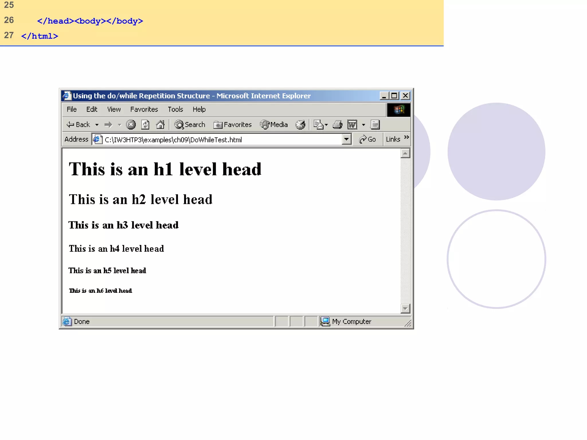Click the Stop loading icon
Screen dimensions: 587x440
(131, 125)
